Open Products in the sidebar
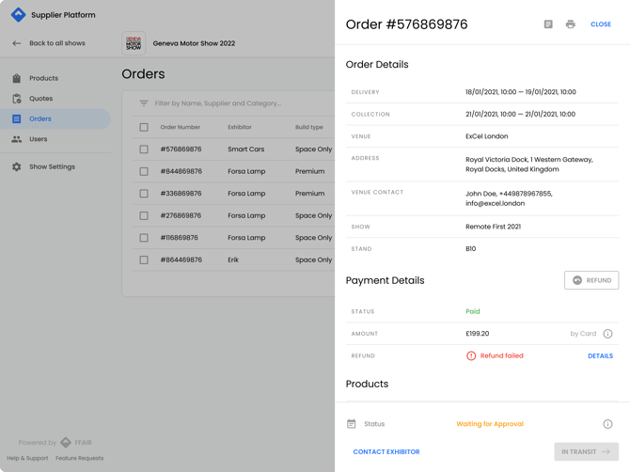The width and height of the screenshot is (630, 472). point(43,78)
